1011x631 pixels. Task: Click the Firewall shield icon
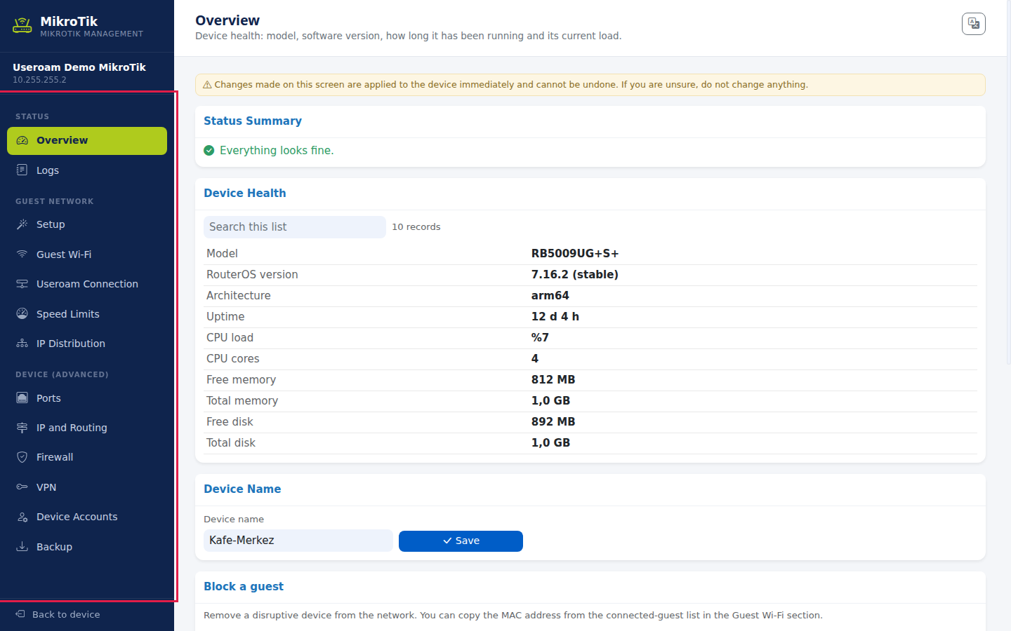point(22,457)
